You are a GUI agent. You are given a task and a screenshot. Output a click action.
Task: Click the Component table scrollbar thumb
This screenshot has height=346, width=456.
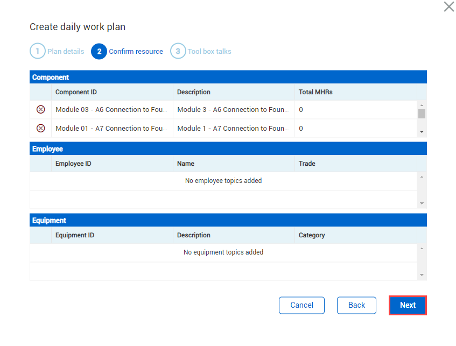pyautogui.click(x=422, y=114)
